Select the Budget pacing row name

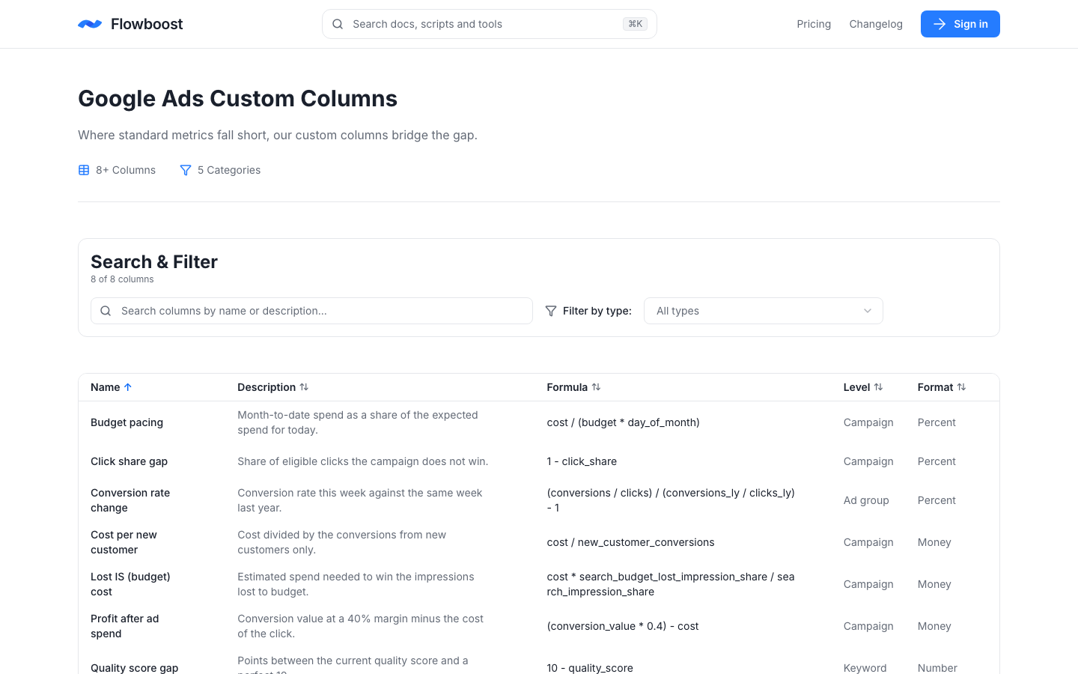coord(127,422)
